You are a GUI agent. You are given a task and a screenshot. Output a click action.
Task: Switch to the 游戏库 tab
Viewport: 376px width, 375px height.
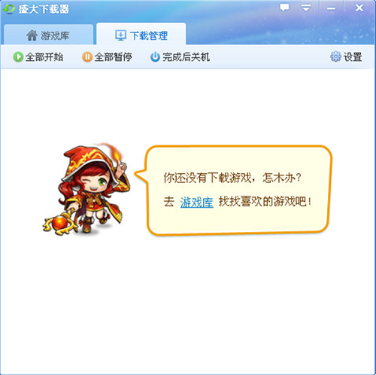tap(48, 35)
